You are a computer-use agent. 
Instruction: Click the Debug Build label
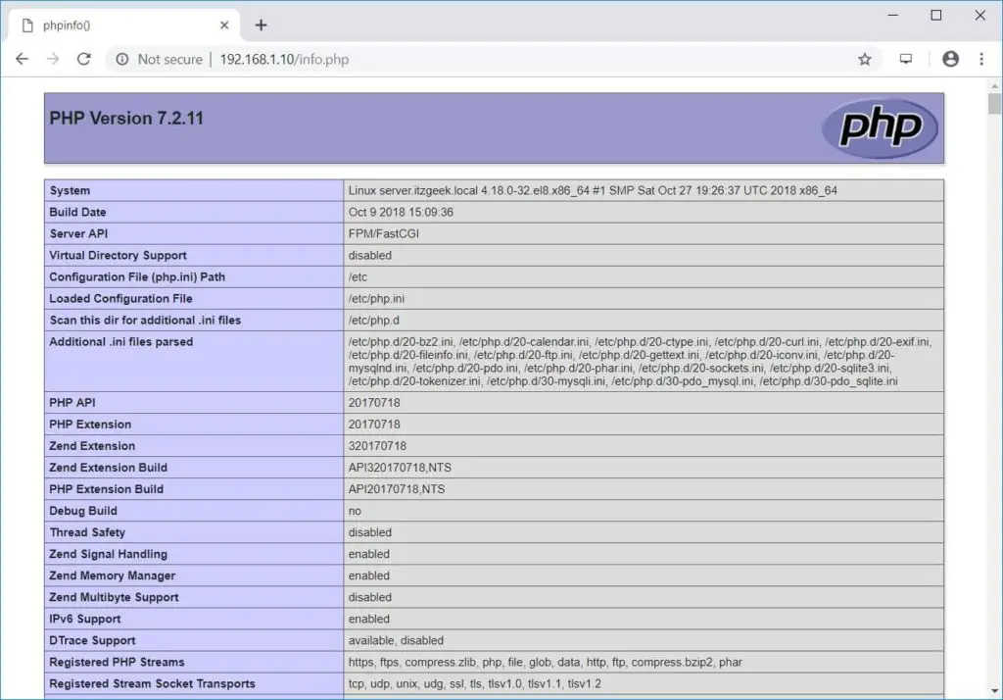click(x=82, y=511)
